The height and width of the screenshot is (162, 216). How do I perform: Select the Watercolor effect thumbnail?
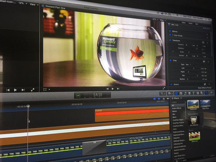[194, 136]
